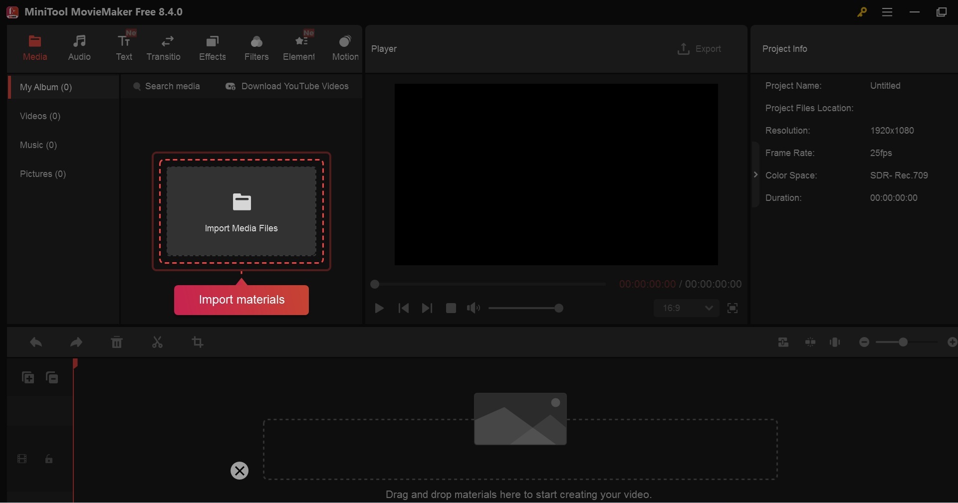Click the remove track icon

click(52, 378)
